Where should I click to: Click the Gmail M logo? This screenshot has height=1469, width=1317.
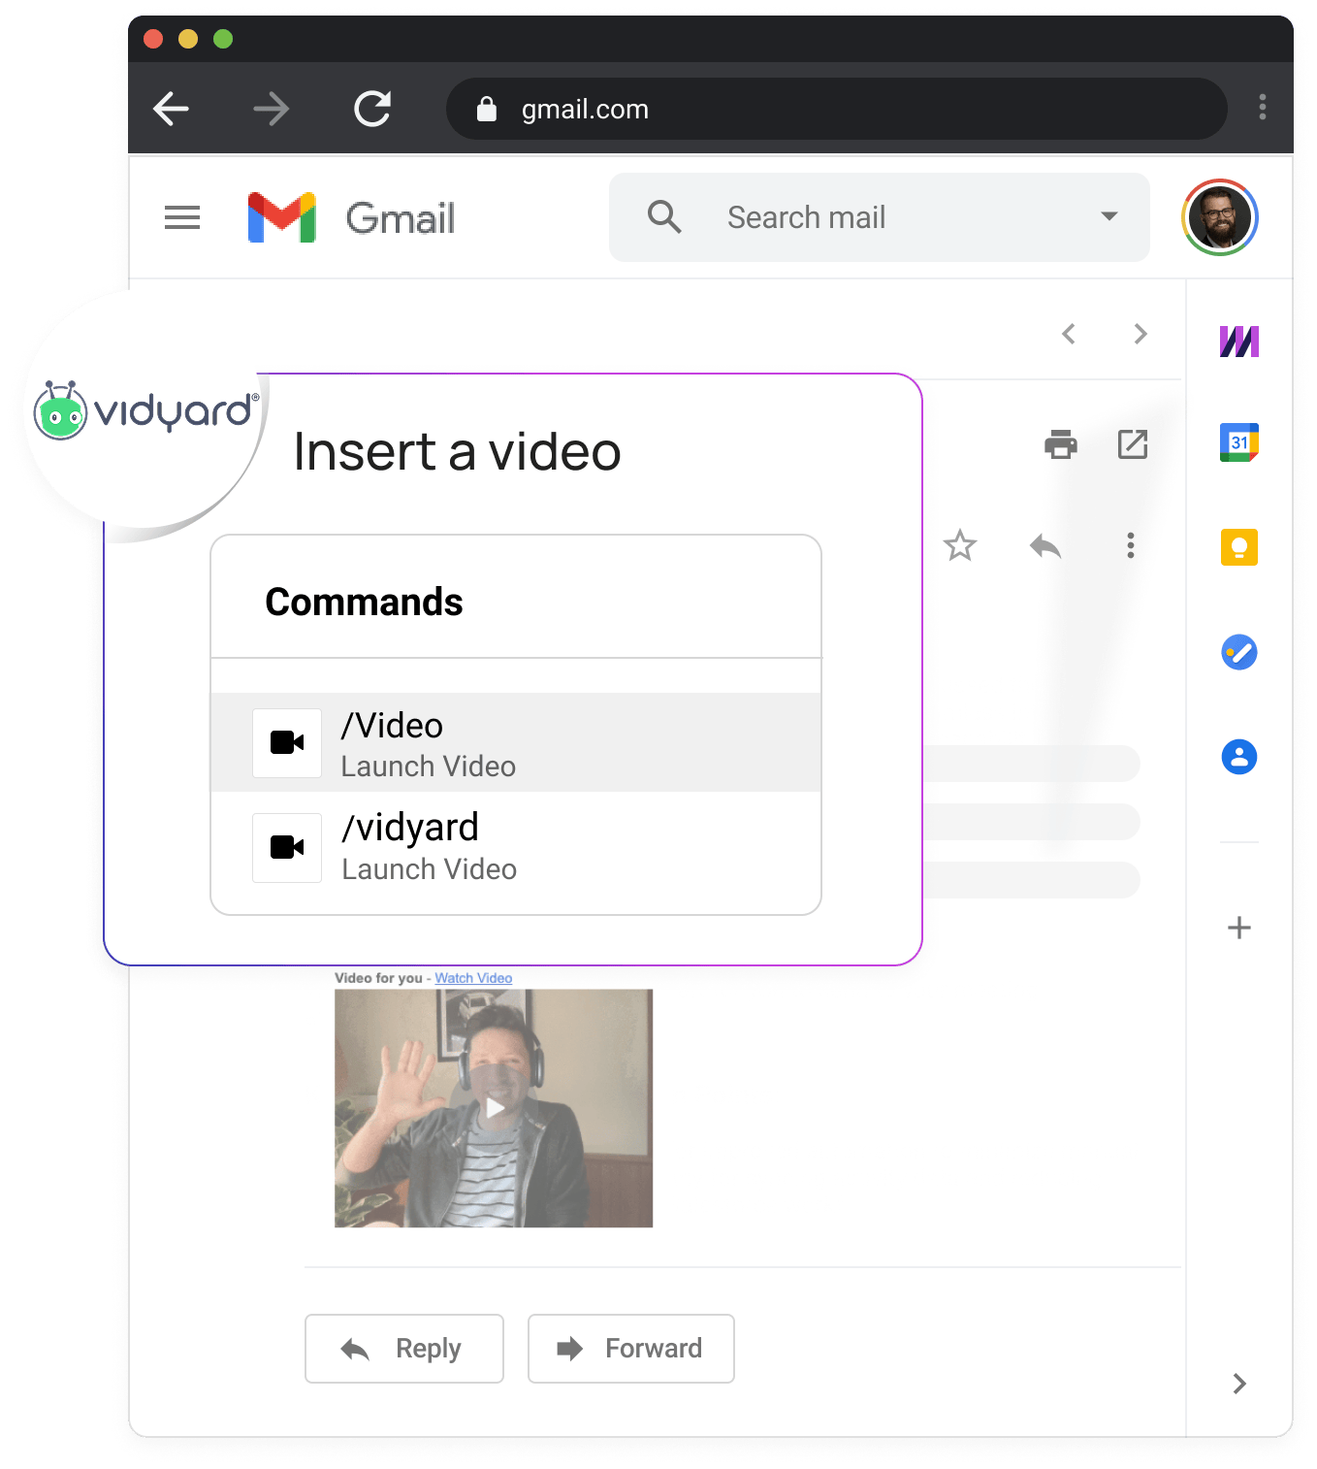pyautogui.click(x=282, y=217)
